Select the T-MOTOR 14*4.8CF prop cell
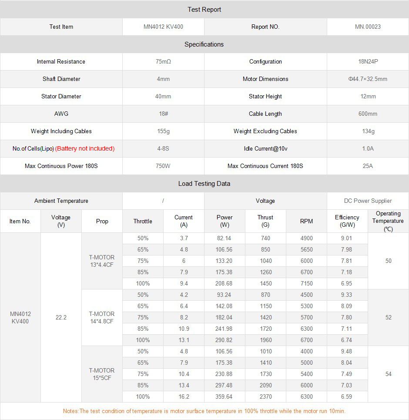The height and width of the screenshot is (420, 409). 102,317
